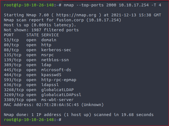Select the 636/tcp ldapssl line

tap(31, 85)
